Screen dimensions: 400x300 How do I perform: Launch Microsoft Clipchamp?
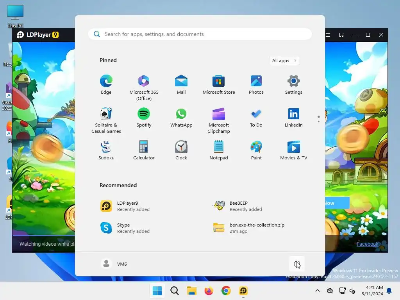pos(219,121)
